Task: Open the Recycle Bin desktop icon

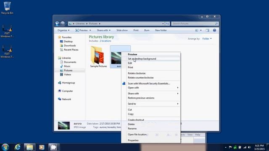Action: [x=7, y=8]
